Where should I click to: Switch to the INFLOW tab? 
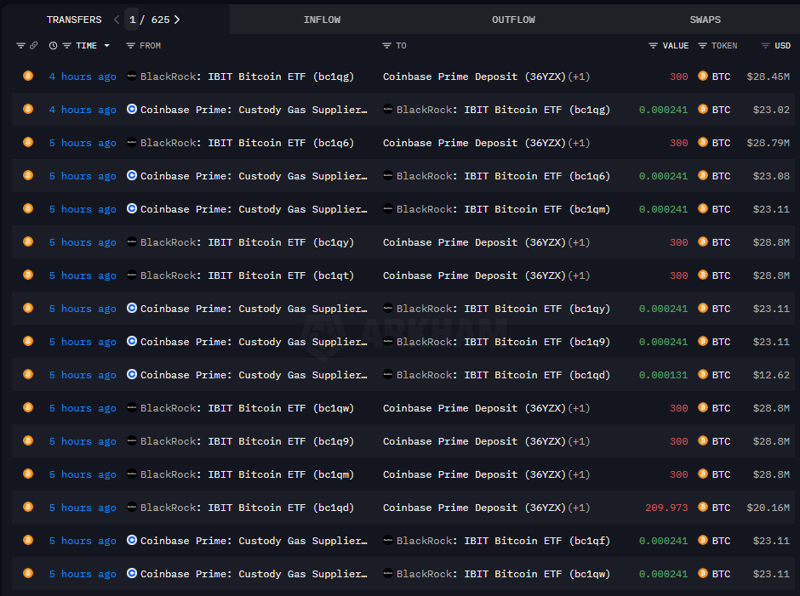[322, 20]
